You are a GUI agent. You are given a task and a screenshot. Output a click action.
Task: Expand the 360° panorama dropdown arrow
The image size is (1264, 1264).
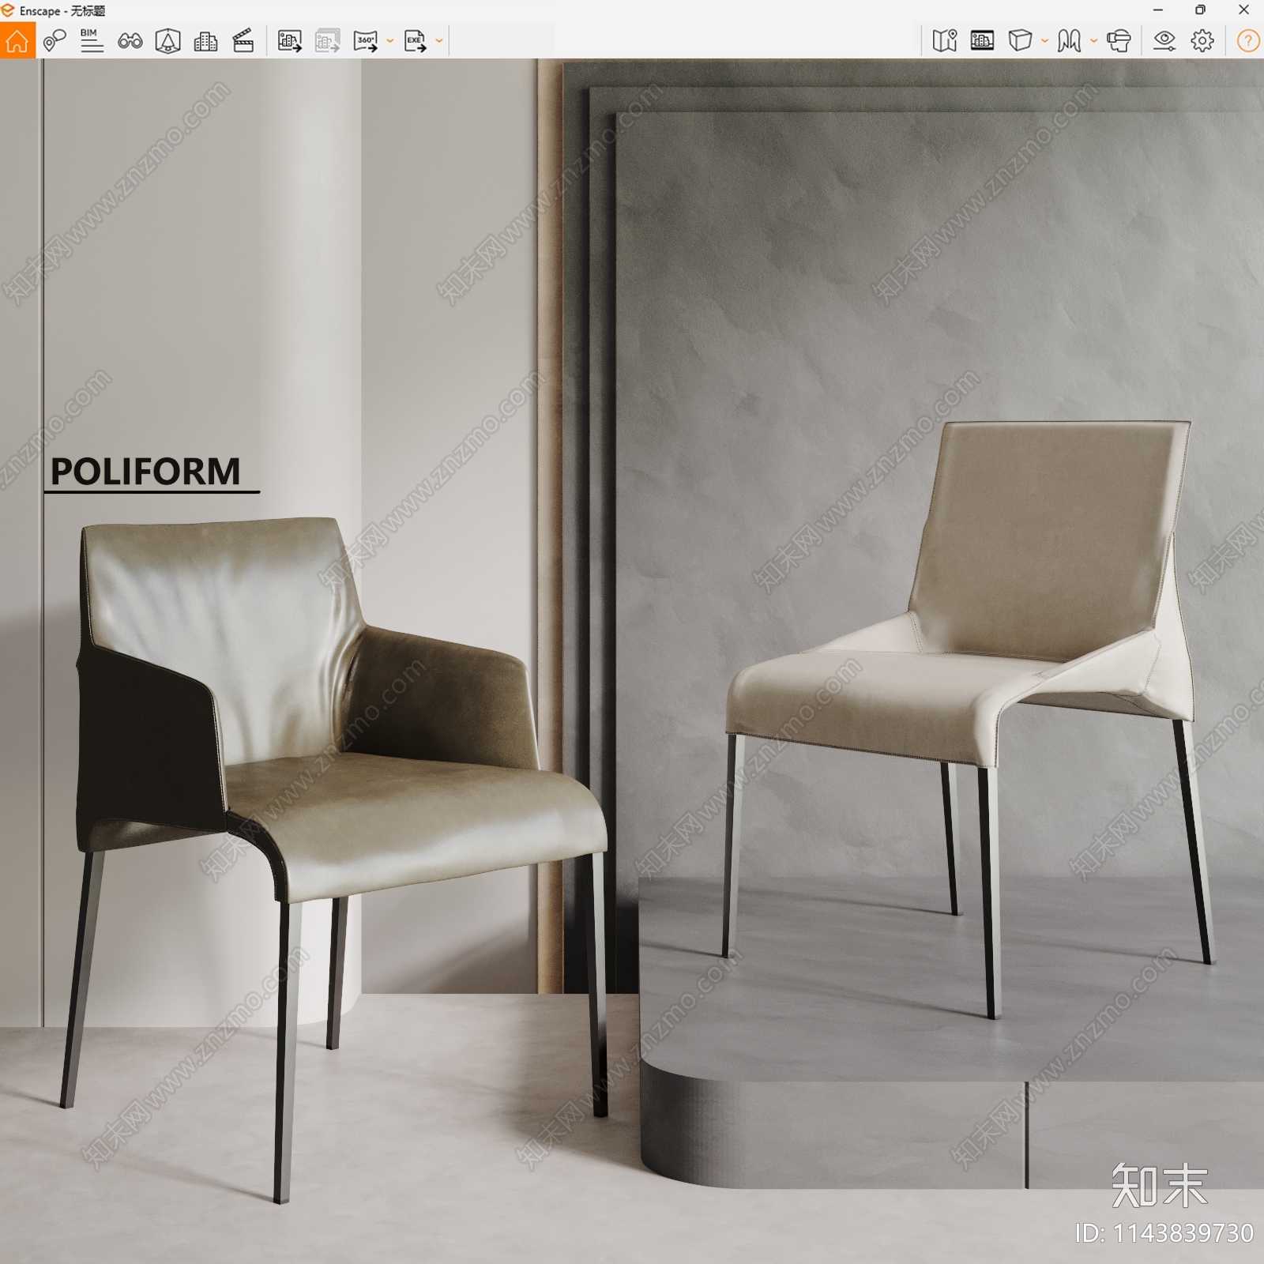[389, 41]
